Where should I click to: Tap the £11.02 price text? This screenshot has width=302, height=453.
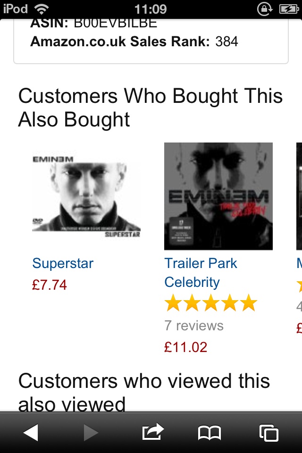(185, 347)
